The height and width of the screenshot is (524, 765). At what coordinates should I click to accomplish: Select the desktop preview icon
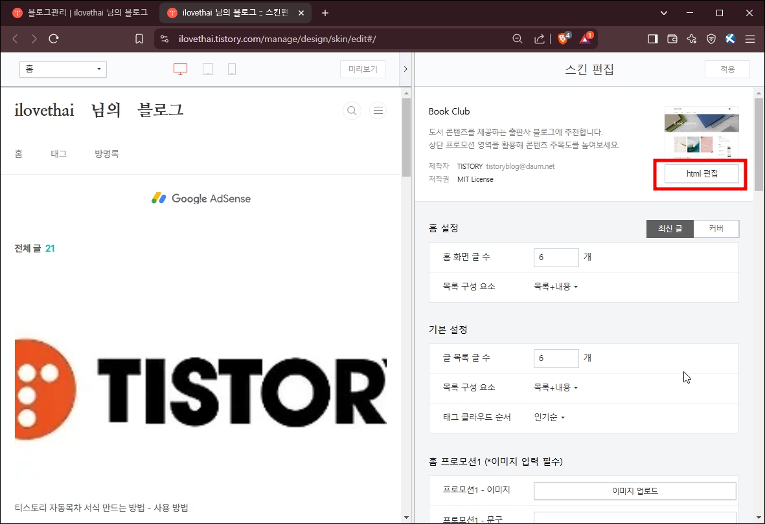pos(179,69)
